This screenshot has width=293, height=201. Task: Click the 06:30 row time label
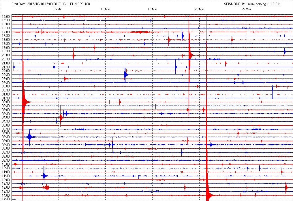[6, 137]
